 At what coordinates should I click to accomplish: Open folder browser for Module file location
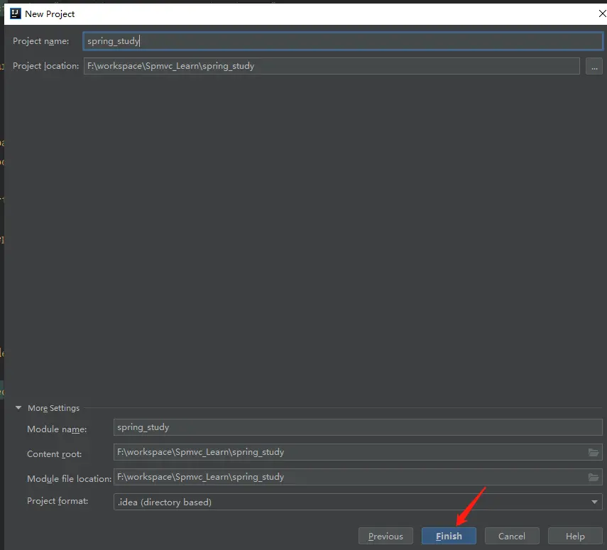[594, 477]
